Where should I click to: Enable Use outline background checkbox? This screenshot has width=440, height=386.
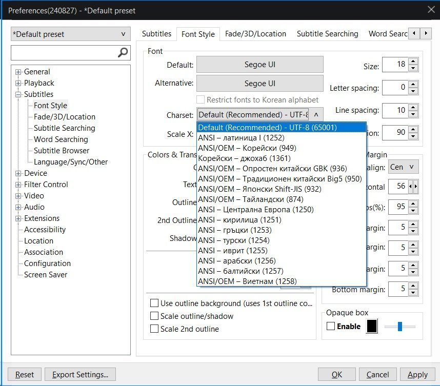coord(154,303)
